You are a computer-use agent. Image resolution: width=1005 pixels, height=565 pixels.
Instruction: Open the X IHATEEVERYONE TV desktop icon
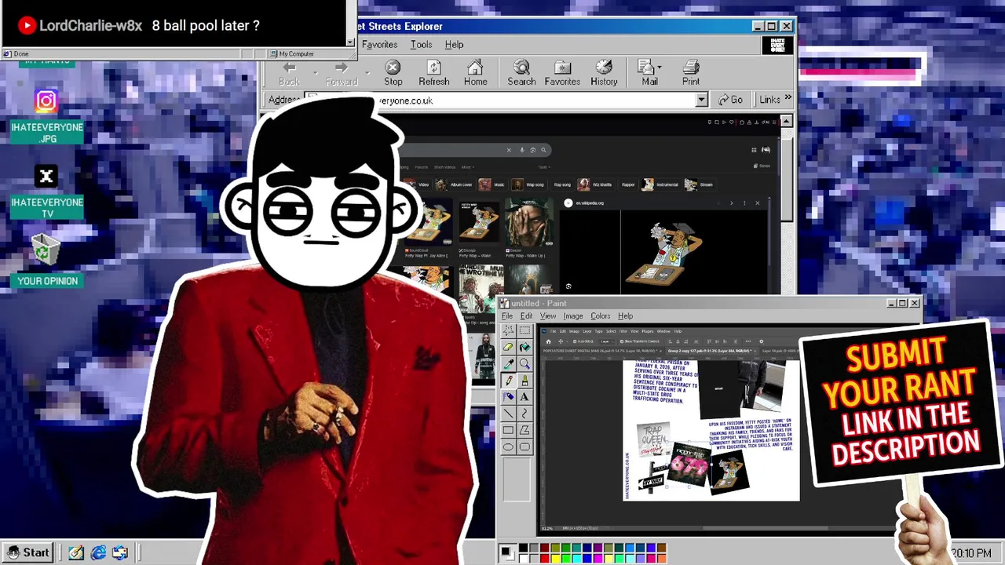coord(46,191)
